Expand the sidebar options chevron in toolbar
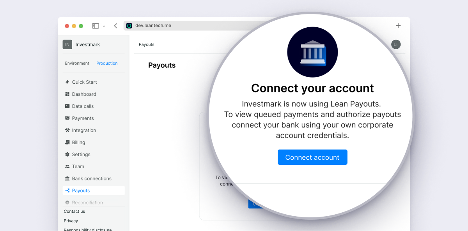Screen dimensions: 468x231 click(104, 26)
